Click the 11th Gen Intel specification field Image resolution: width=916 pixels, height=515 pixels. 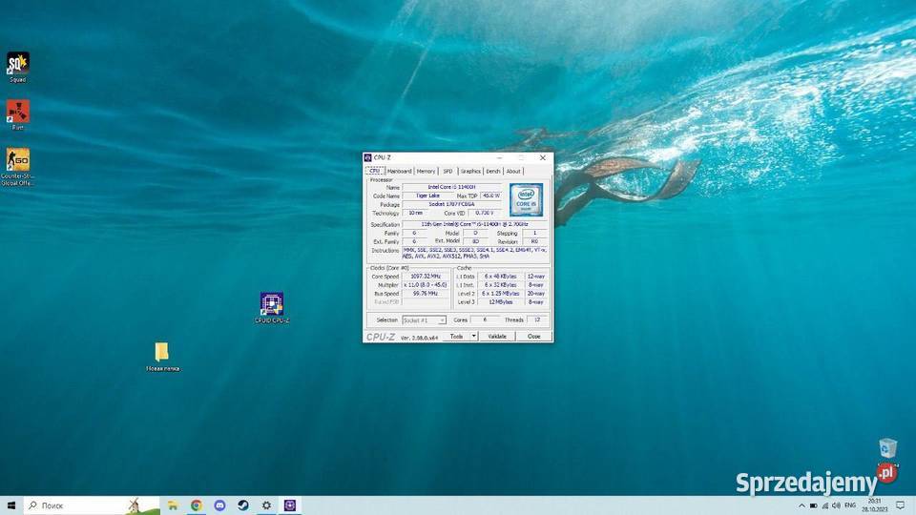[x=474, y=224]
